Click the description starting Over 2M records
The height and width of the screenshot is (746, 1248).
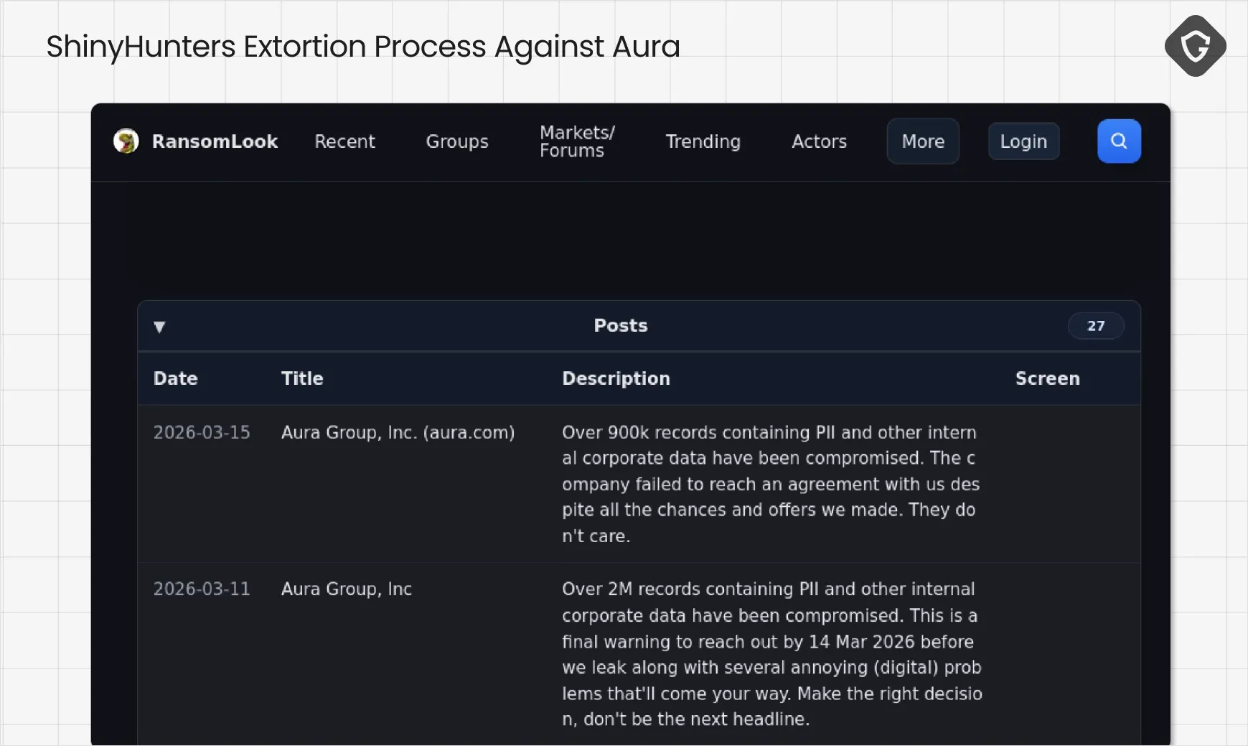click(x=772, y=654)
